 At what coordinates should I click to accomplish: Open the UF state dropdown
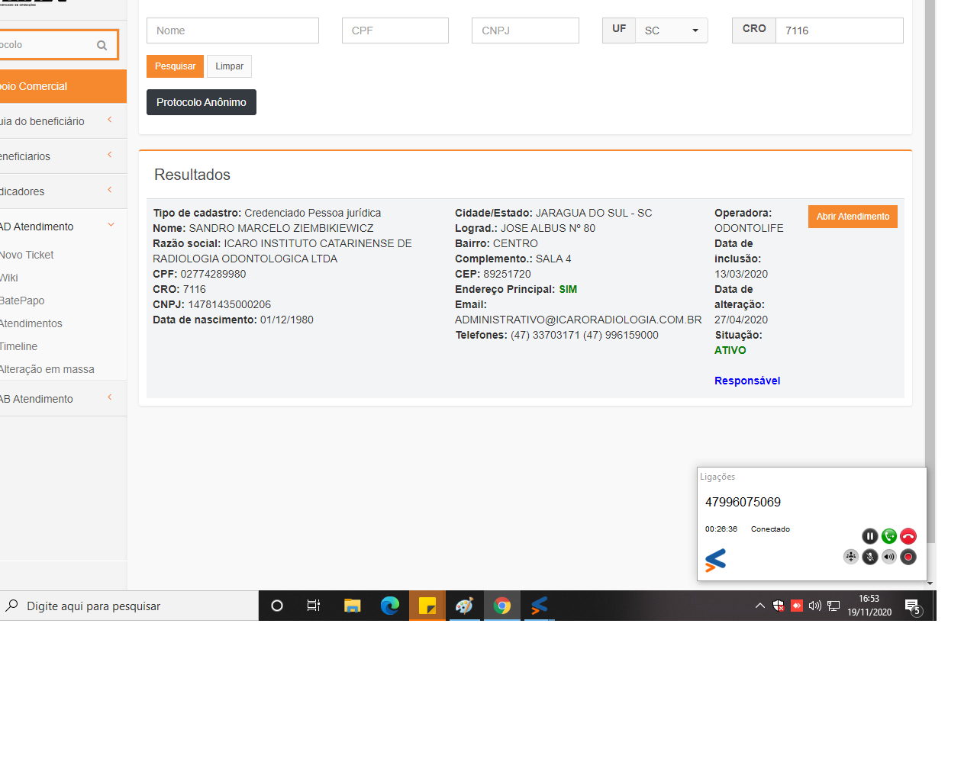point(671,31)
